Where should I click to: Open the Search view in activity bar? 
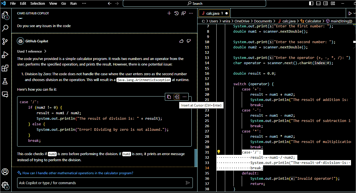[5, 28]
